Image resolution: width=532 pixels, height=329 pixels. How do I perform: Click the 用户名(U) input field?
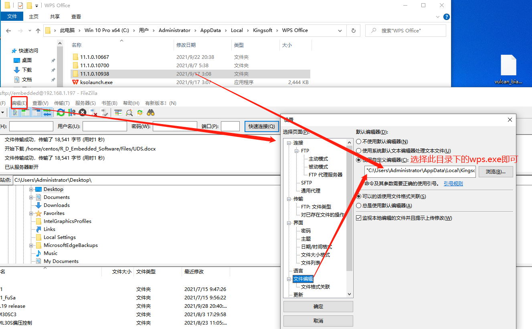pos(105,126)
